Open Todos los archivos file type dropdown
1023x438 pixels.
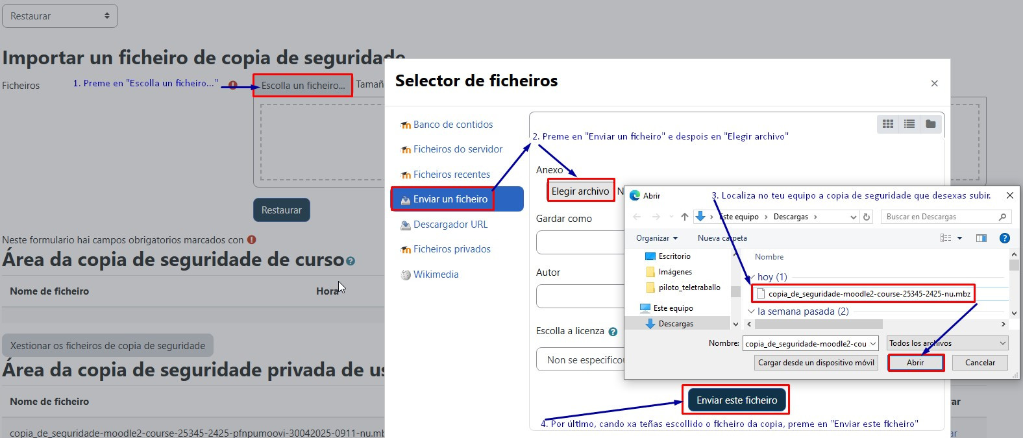click(948, 343)
